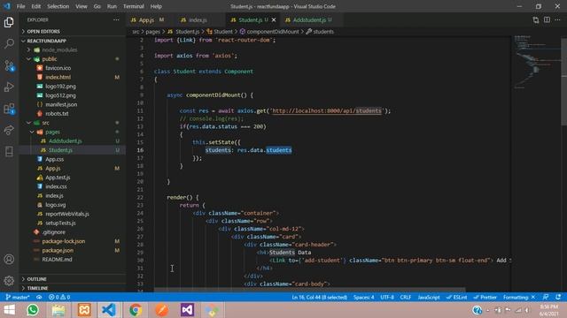Open Run and Debug view
Screen dimensions: 567x318
coord(9,87)
